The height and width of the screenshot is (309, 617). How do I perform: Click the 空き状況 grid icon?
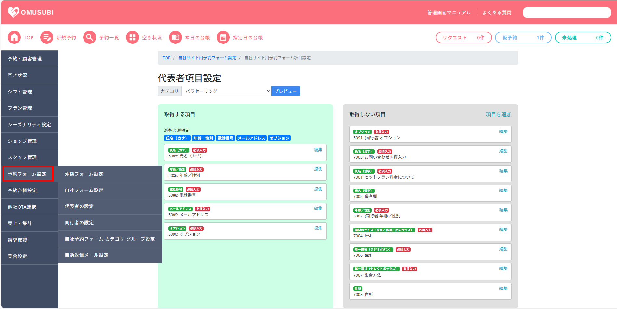tap(132, 38)
